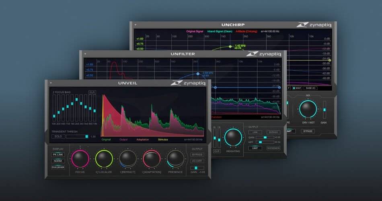382x201 pixels.
Task: Toggle PK LINK display button in UNVEIL
Action: [58, 155]
